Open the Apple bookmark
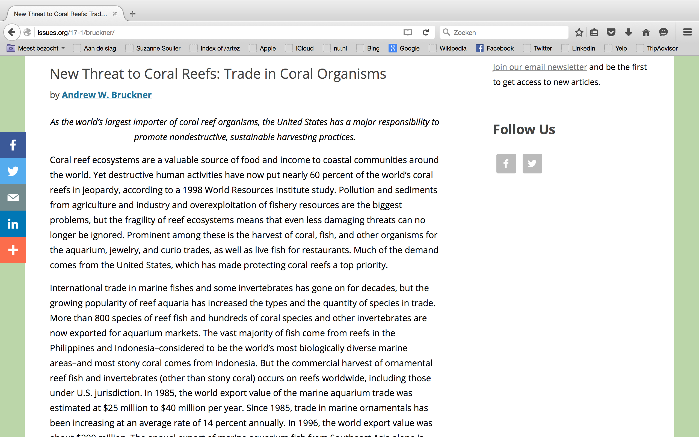 point(262,48)
